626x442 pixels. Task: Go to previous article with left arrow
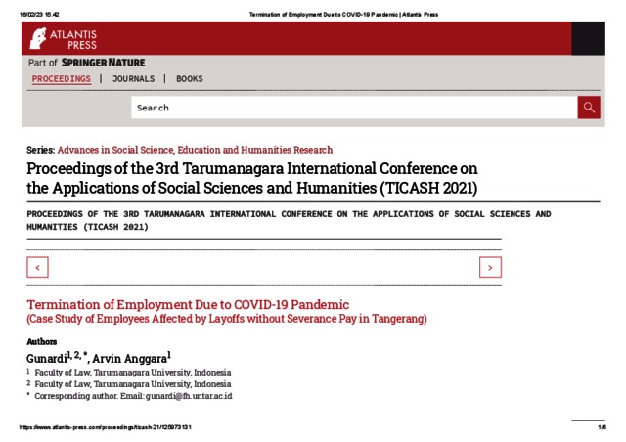click(37, 267)
